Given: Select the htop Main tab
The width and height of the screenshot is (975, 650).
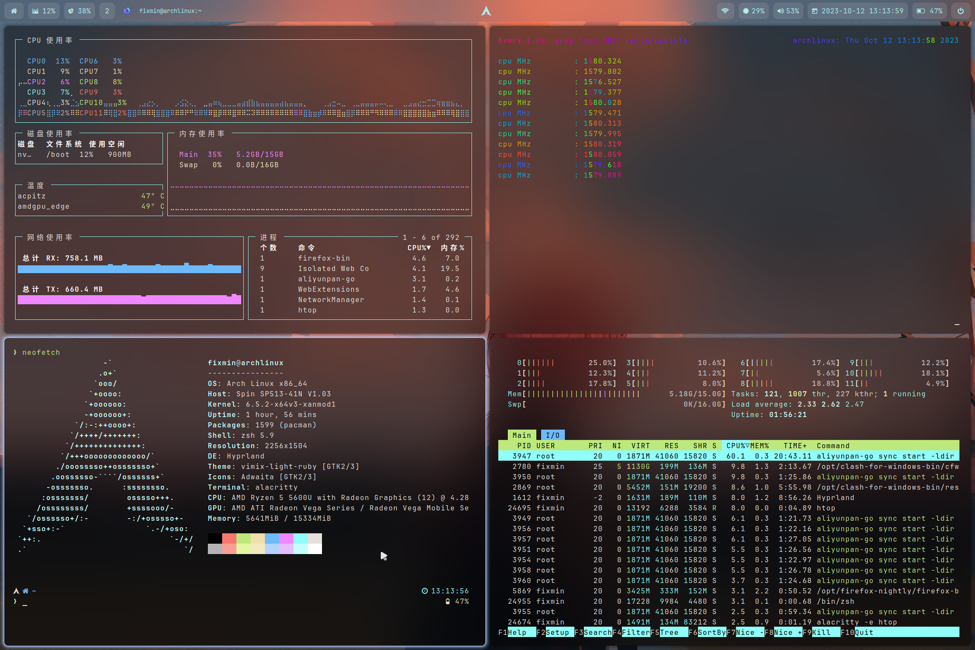Looking at the screenshot, I should [522, 435].
